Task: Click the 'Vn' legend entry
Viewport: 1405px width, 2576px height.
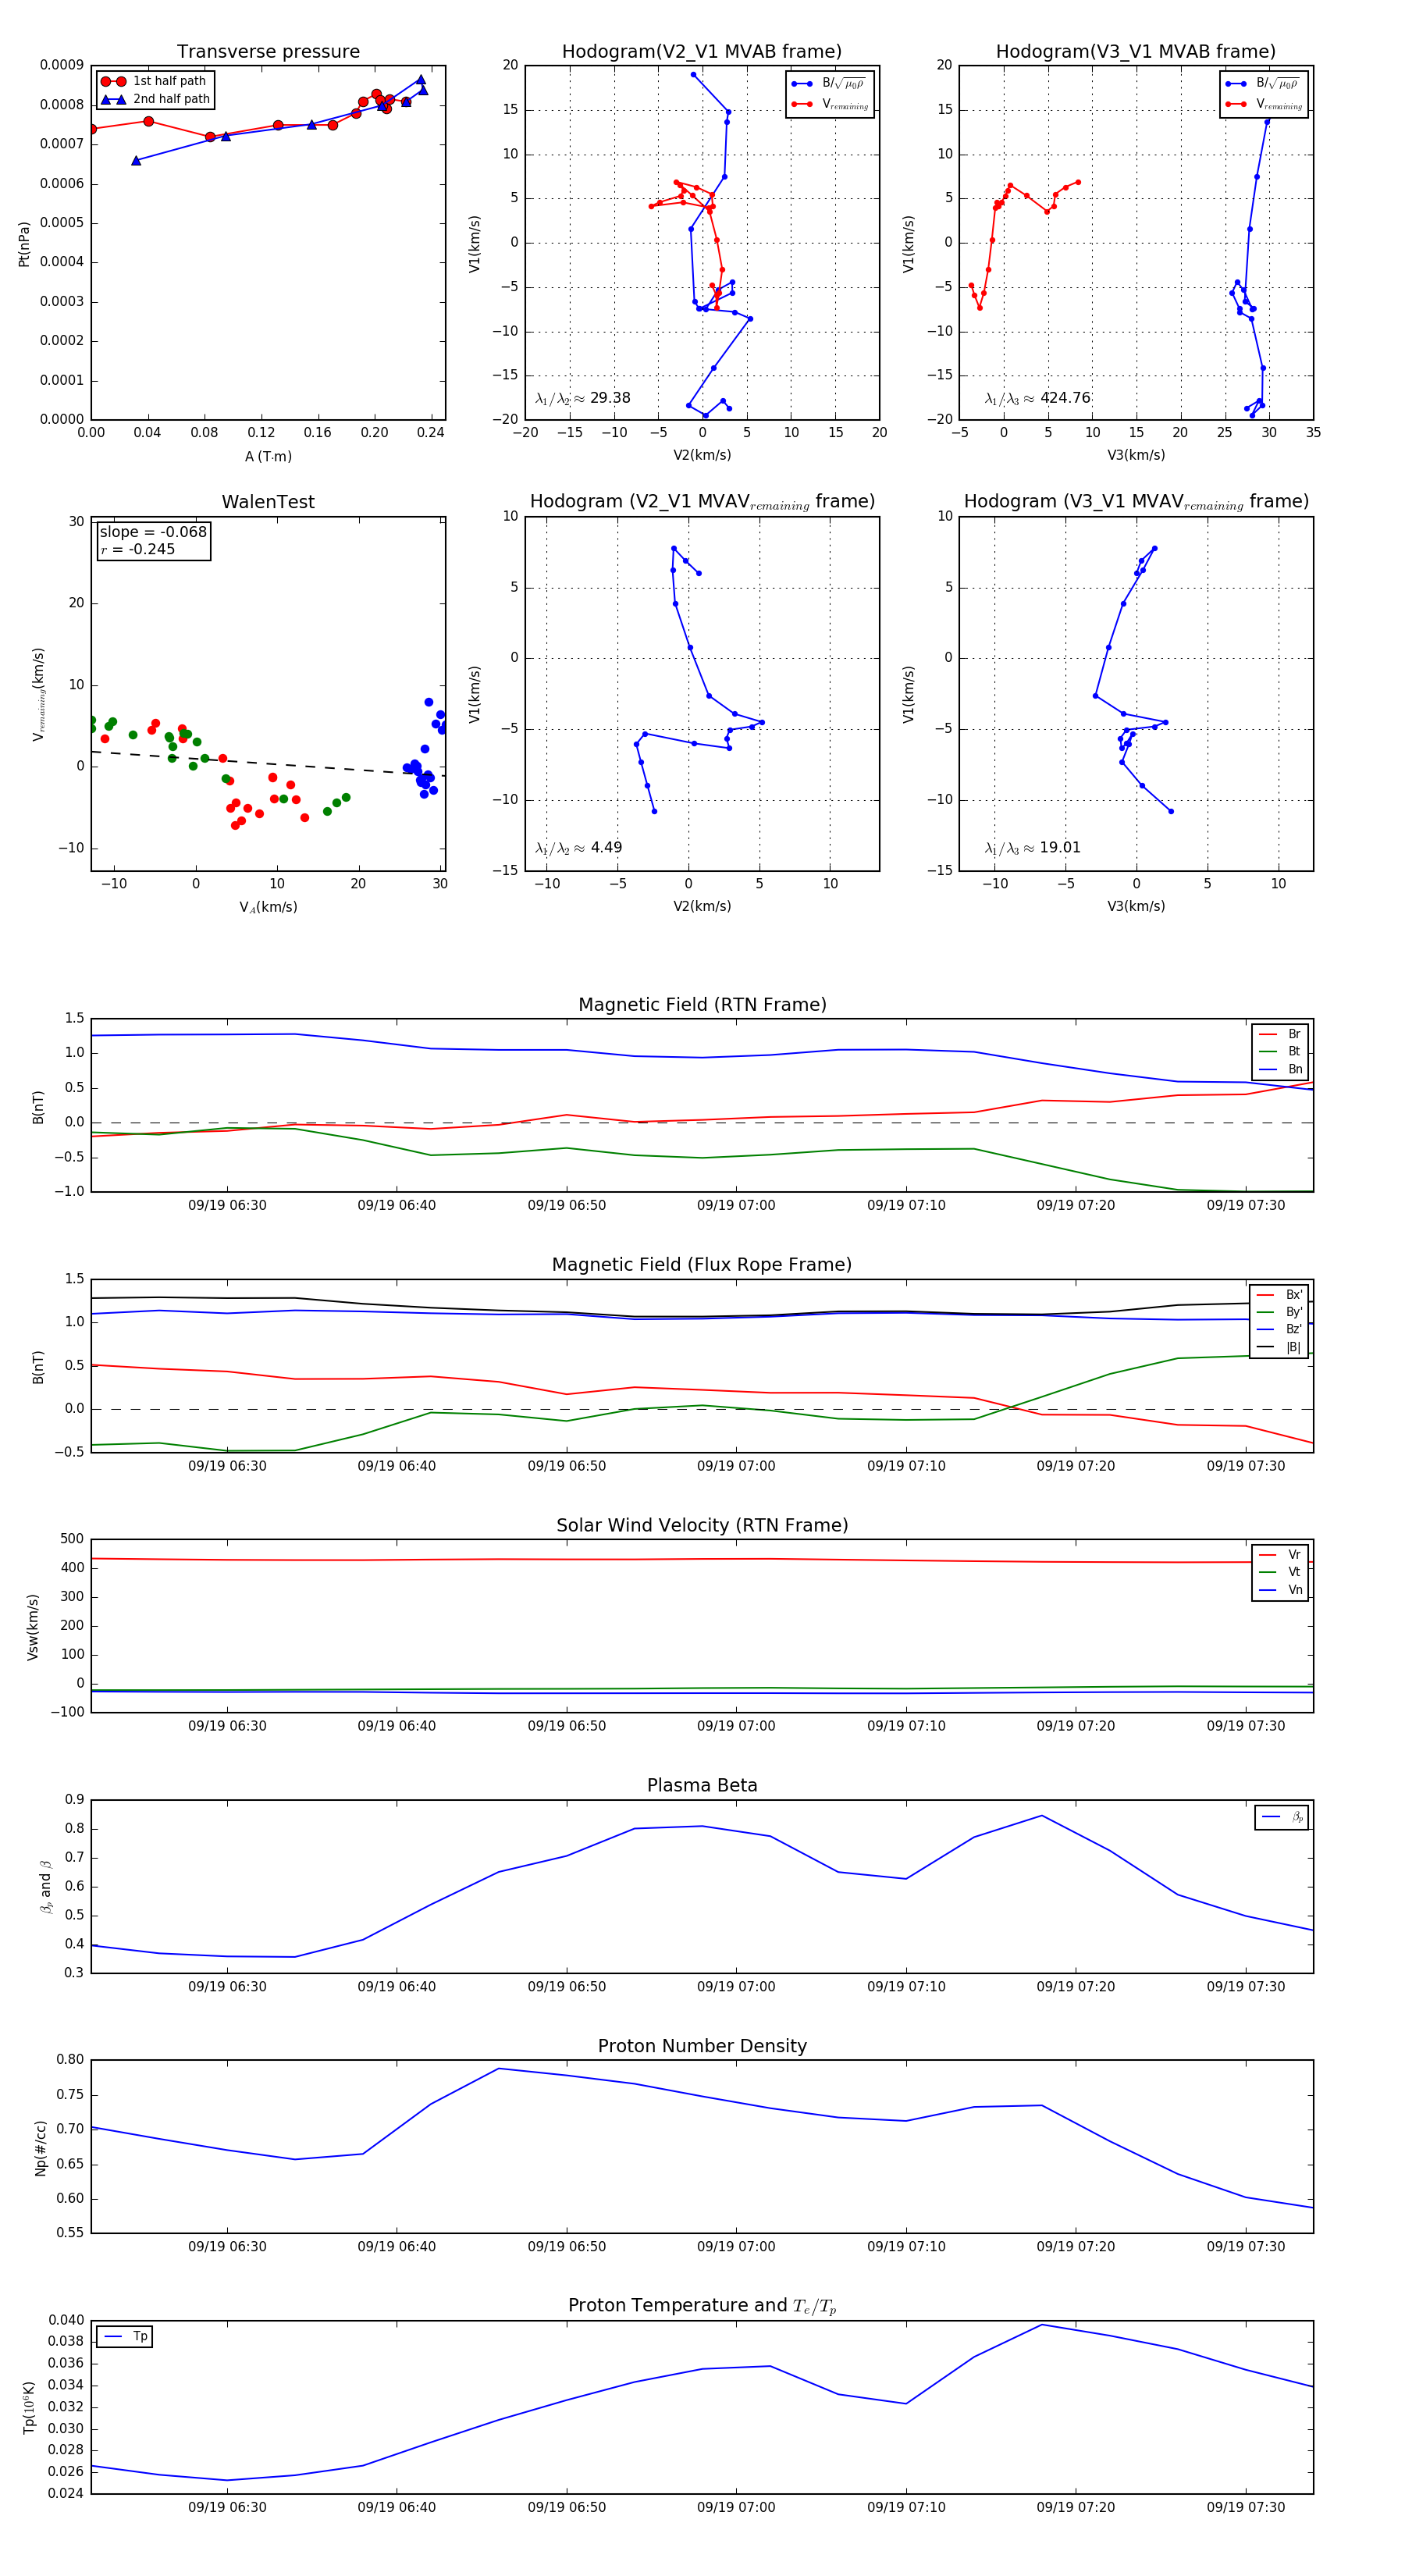Action: pyautogui.click(x=1281, y=1590)
